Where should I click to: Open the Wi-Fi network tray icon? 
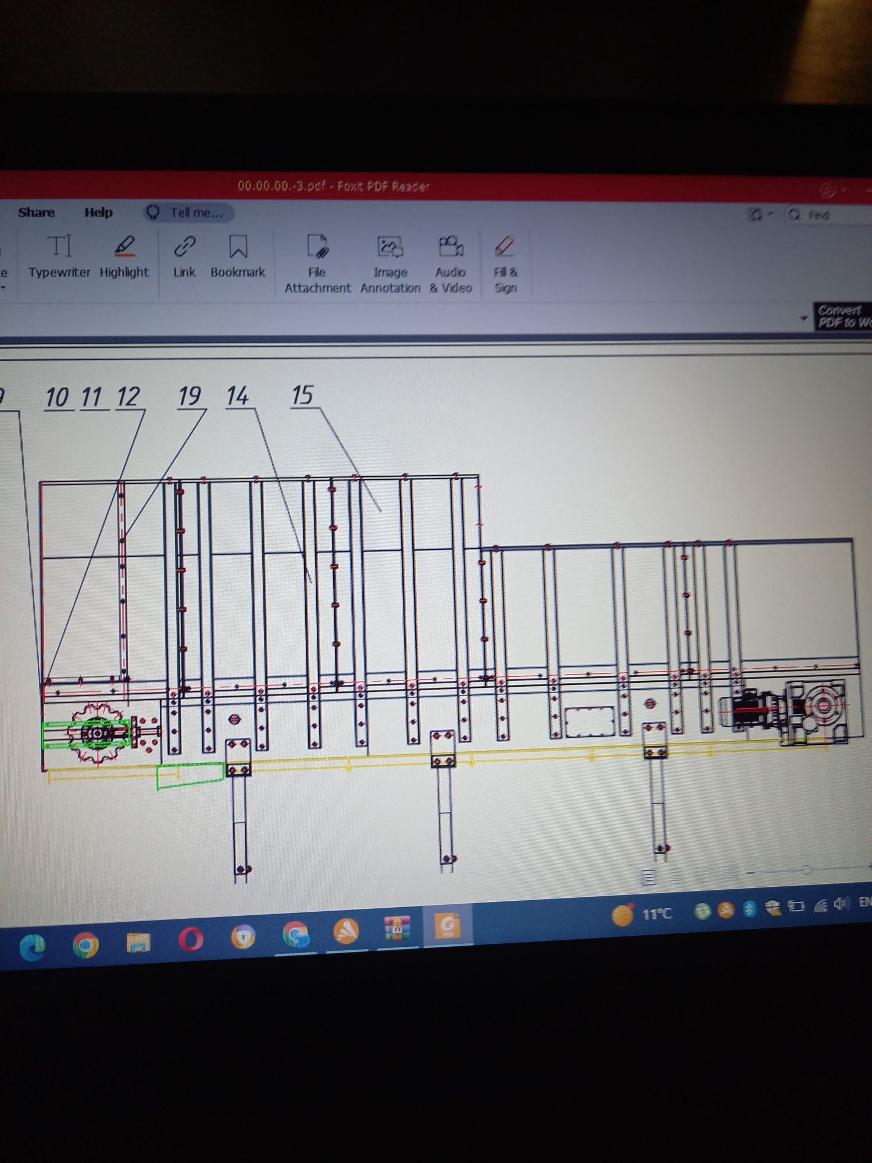[820, 905]
